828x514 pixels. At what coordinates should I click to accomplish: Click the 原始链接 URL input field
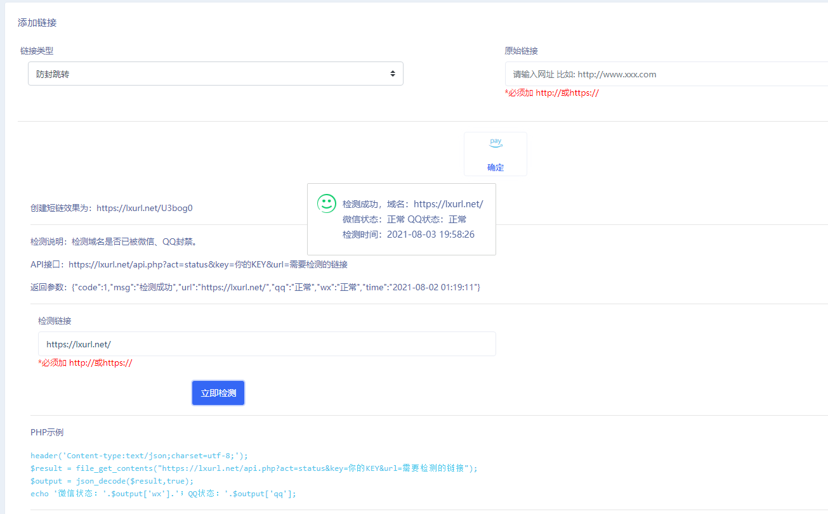(666, 74)
